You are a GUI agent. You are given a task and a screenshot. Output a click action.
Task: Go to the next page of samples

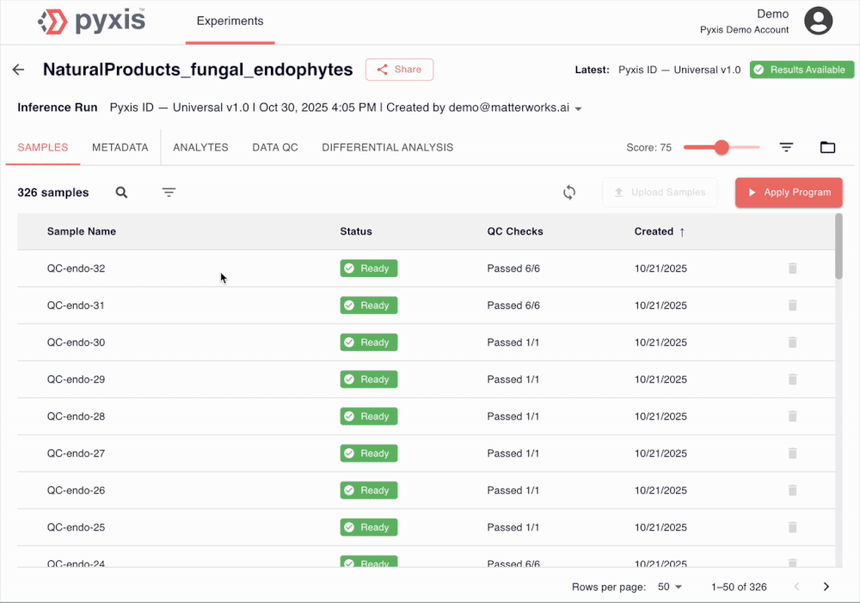(x=826, y=587)
